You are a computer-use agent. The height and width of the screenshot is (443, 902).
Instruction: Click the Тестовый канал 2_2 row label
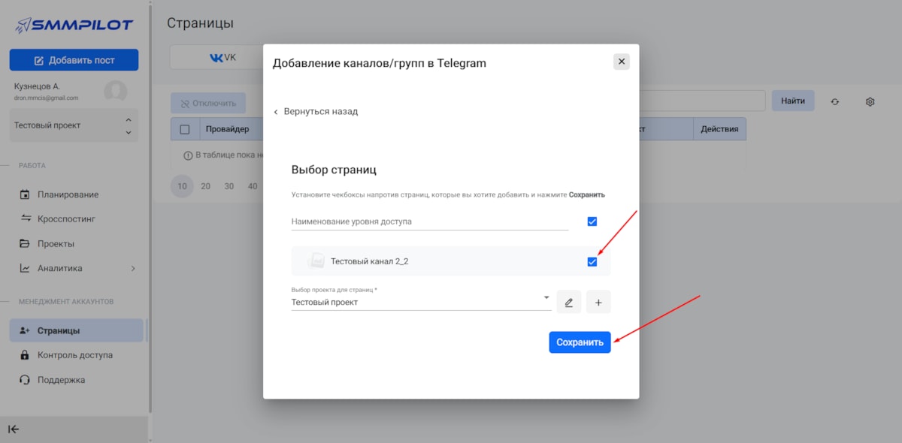point(369,261)
